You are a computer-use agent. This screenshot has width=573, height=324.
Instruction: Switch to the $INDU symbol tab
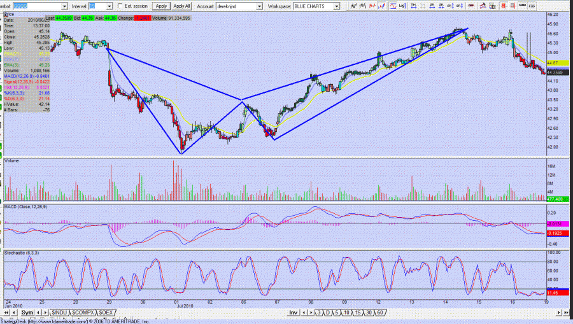click(59, 313)
